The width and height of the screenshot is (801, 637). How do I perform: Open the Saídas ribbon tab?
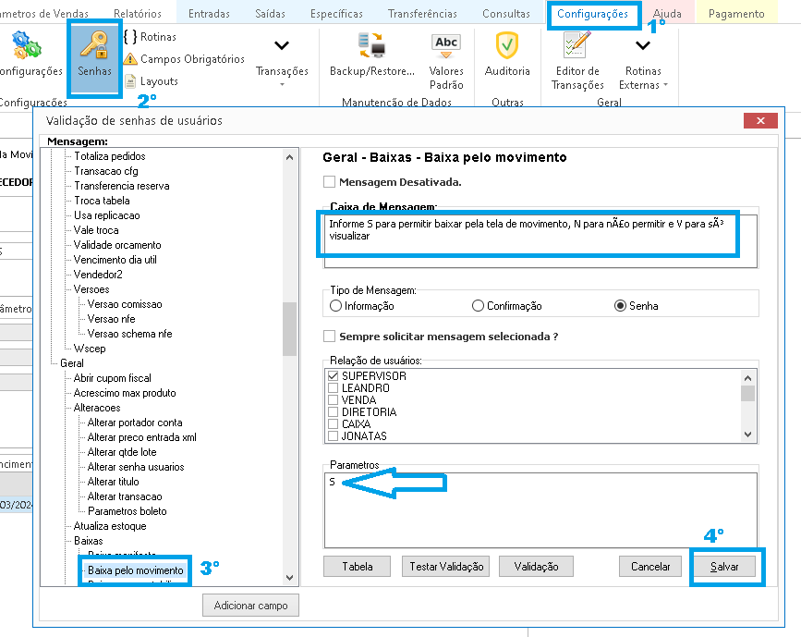[x=271, y=14]
